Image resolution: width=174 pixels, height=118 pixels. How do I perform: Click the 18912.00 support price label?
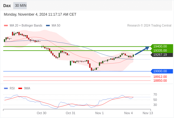(x=160, y=77)
